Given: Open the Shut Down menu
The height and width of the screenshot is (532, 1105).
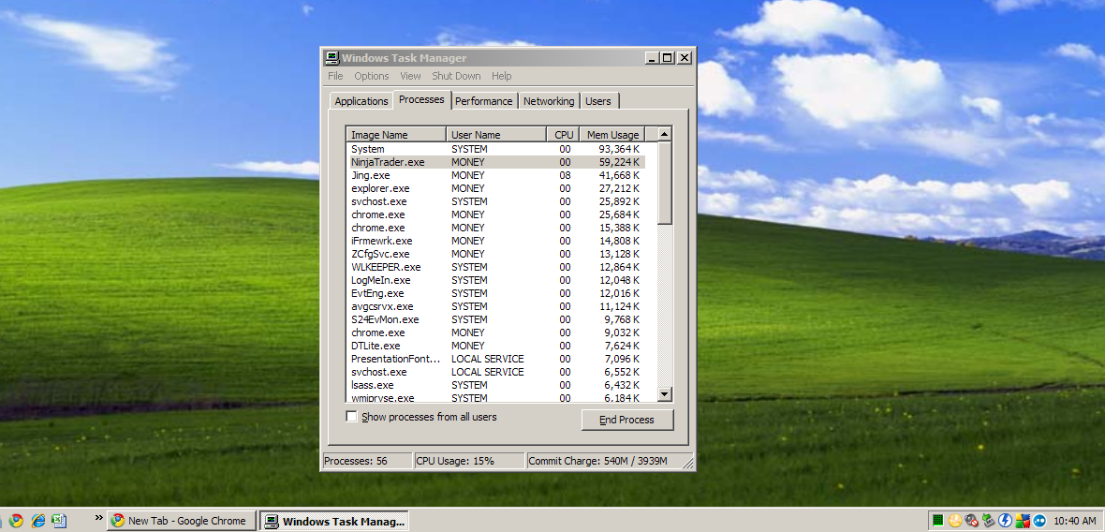Looking at the screenshot, I should [457, 76].
